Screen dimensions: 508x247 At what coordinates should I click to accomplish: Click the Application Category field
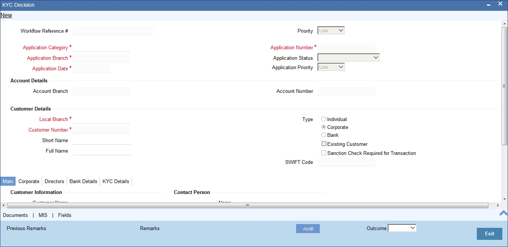pyautogui.click(x=101, y=47)
